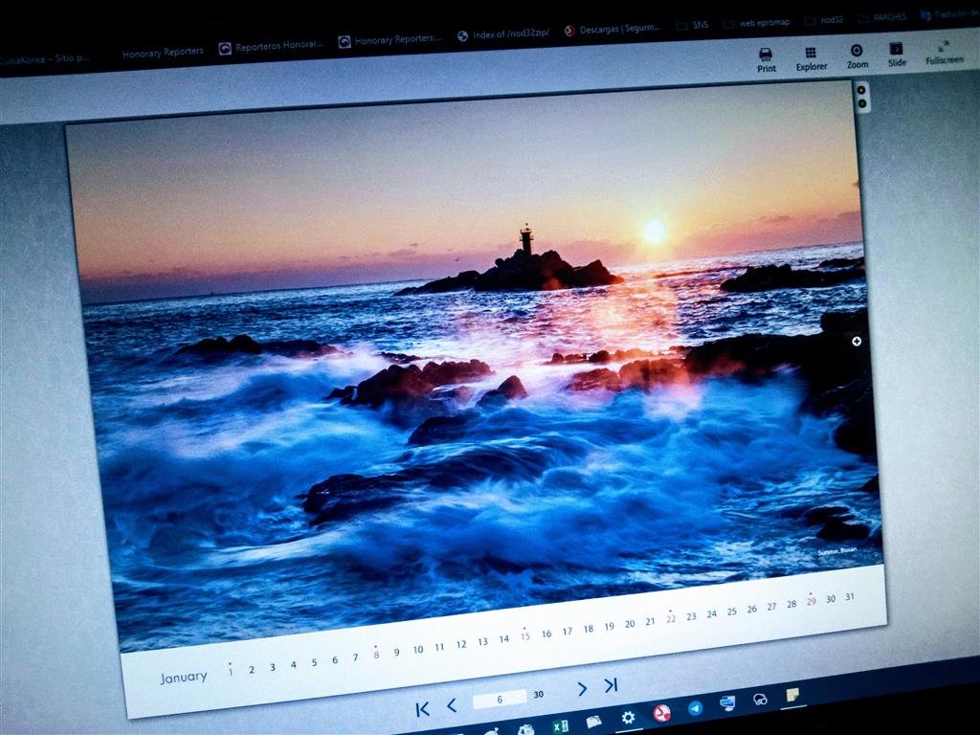
Task: Select date 31 in the January calendar
Action: point(850,597)
